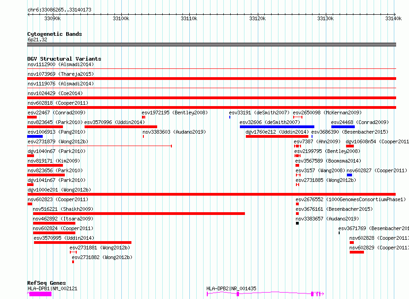
Task: Recenter at the 33110k ruler label
Action: pyautogui.click(x=189, y=18)
